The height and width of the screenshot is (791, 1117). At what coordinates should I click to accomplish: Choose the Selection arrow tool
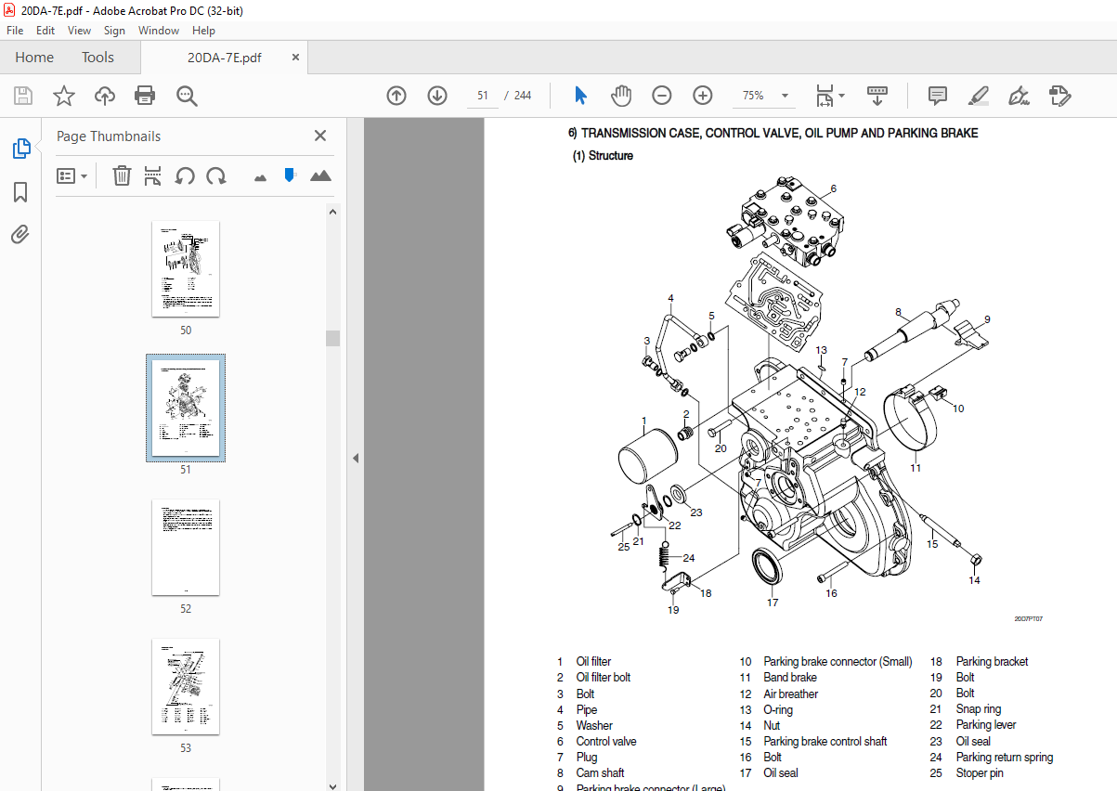coord(580,96)
